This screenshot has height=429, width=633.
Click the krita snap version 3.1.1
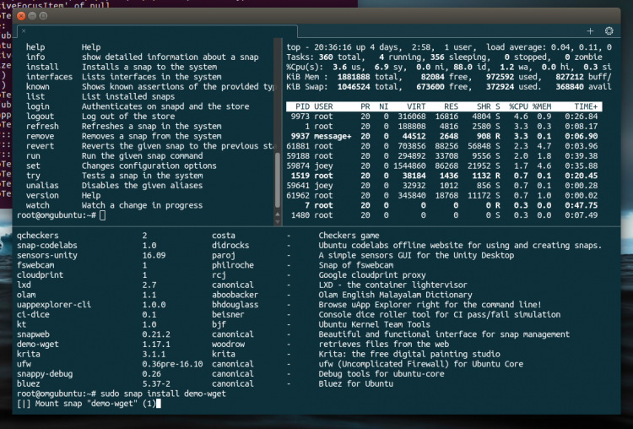(x=154, y=355)
